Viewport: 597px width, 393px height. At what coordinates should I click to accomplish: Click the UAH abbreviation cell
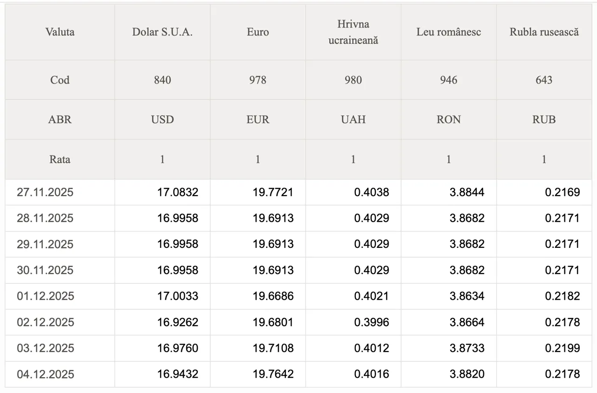coord(353,119)
